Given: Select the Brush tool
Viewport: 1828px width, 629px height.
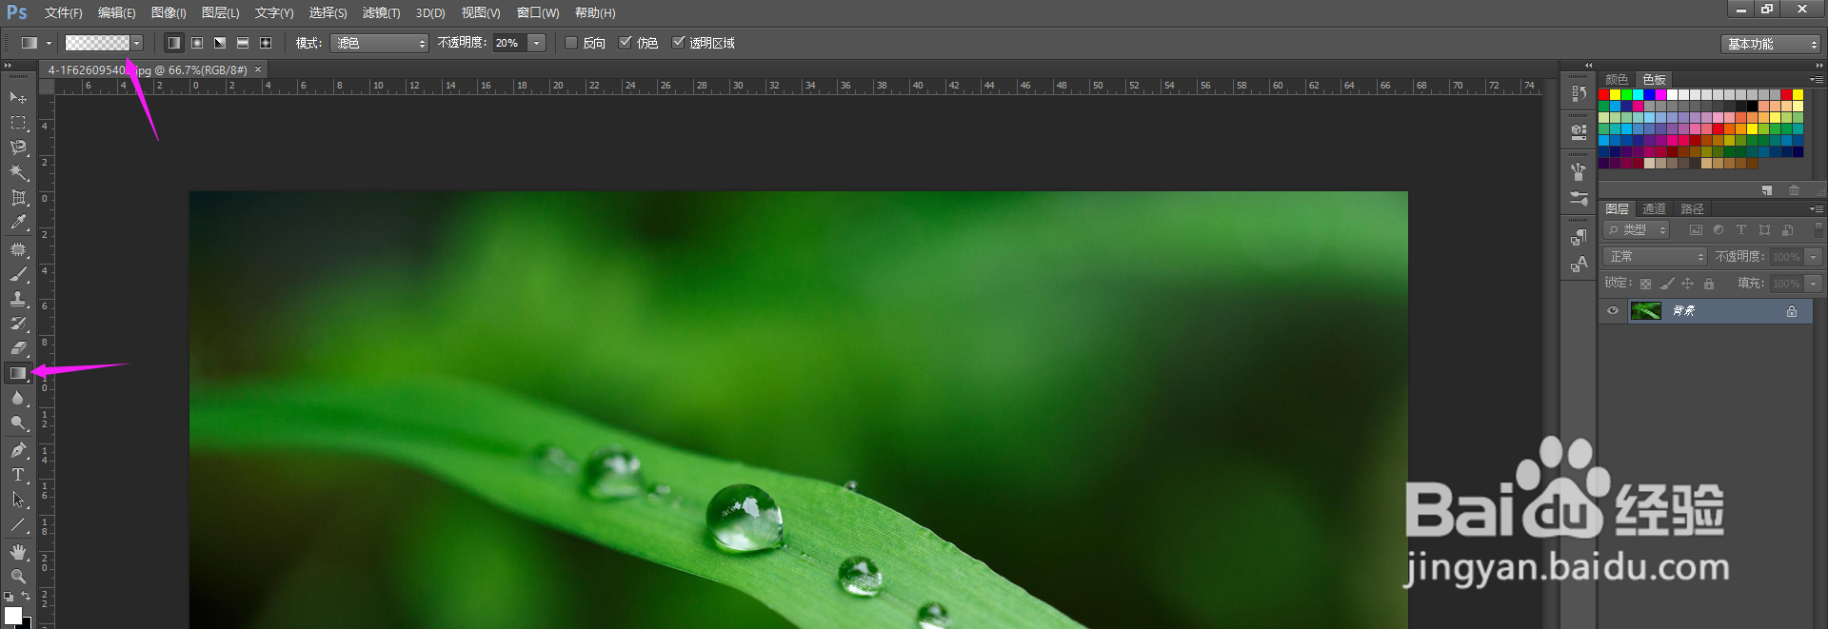Looking at the screenshot, I should click(18, 274).
